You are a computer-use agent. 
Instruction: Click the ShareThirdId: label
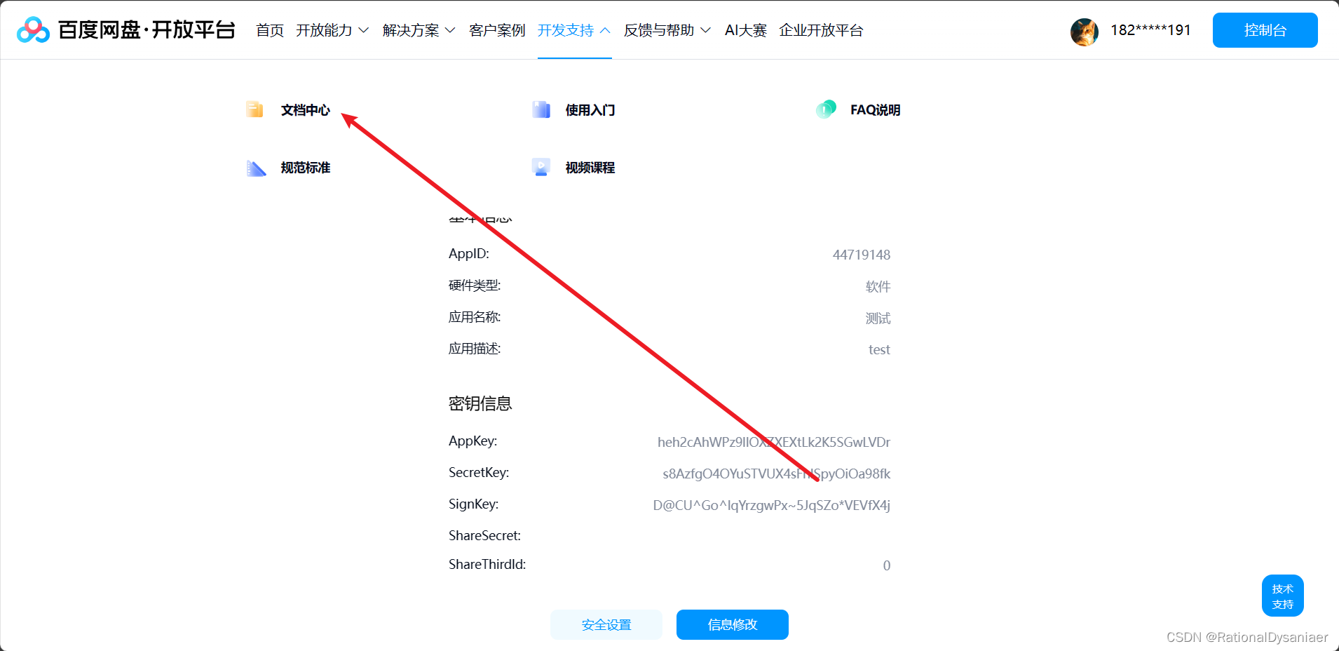pos(487,565)
